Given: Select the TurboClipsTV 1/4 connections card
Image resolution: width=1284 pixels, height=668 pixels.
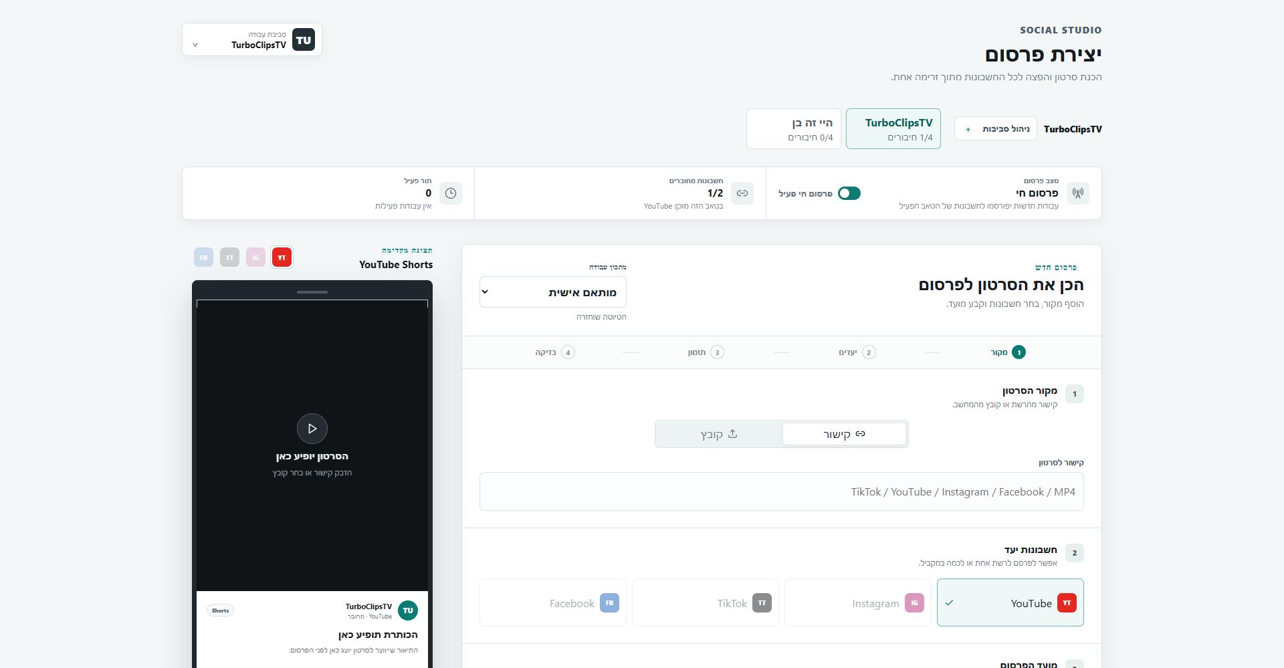Looking at the screenshot, I should tap(893, 129).
